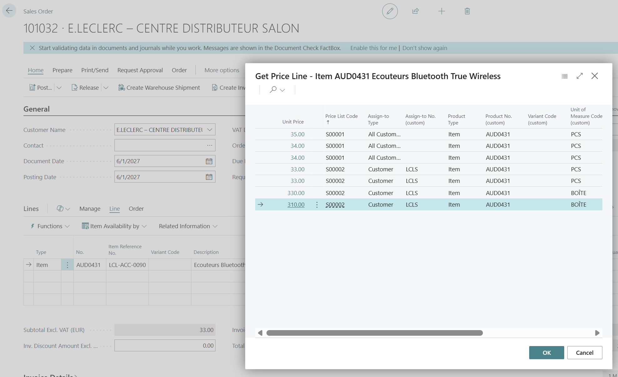Click Create Warehouse Shipment action
Viewport: 618px width, 377px height.
(159, 88)
